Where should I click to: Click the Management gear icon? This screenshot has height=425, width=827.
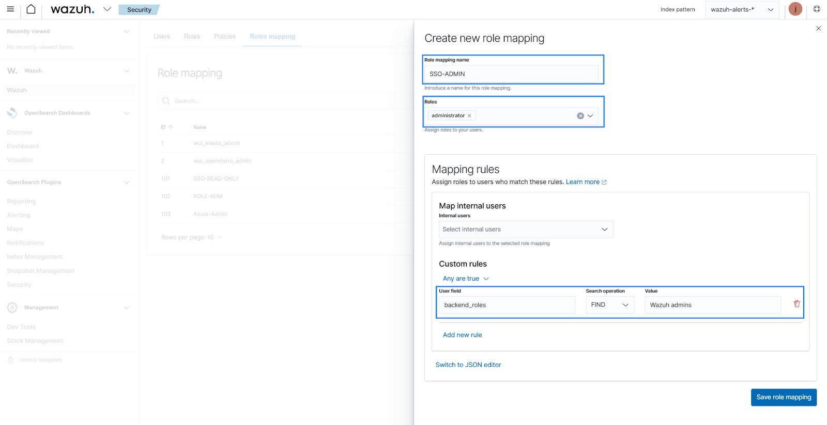click(12, 307)
